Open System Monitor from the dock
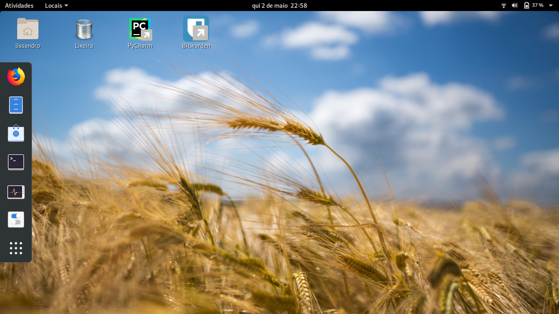The height and width of the screenshot is (314, 559). click(16, 191)
